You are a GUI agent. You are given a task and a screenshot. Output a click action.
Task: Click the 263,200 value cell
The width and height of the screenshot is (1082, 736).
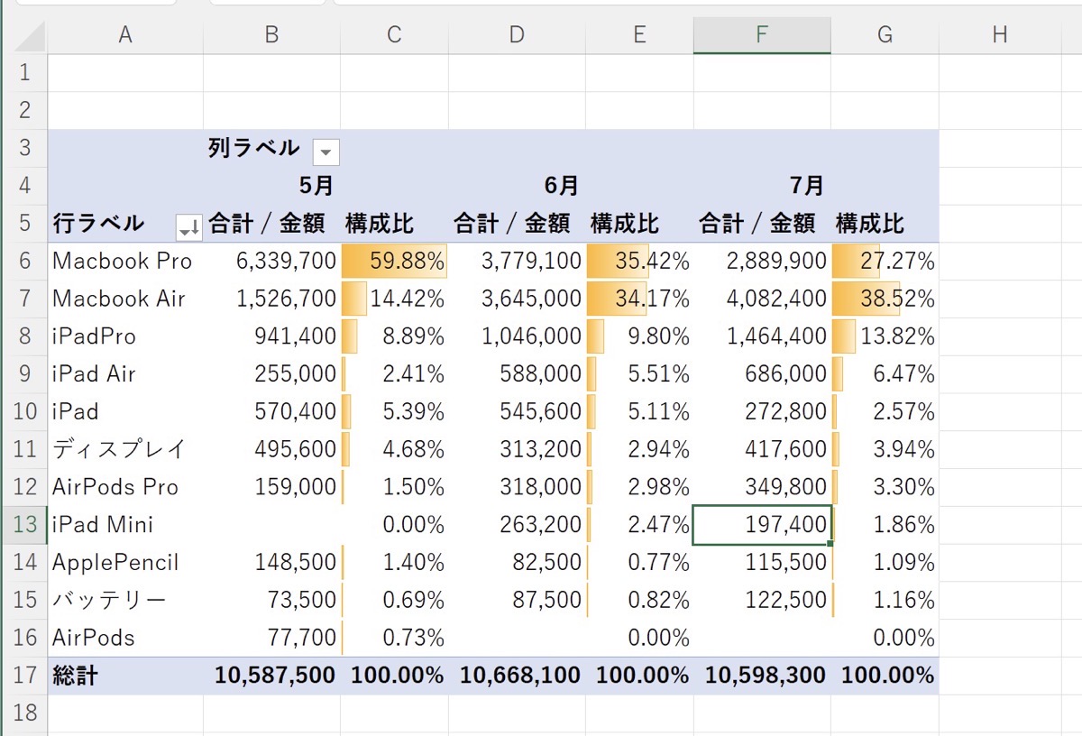pyautogui.click(x=517, y=525)
